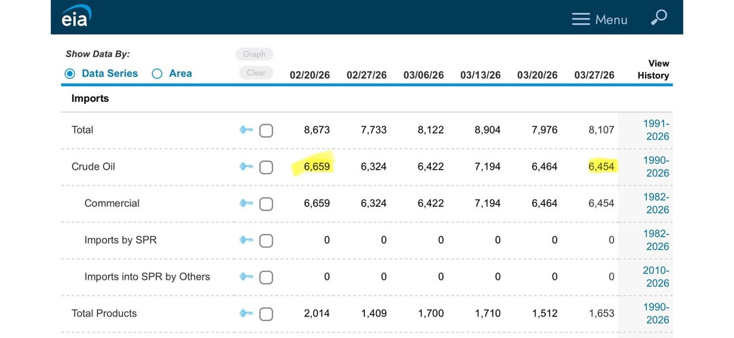
Task: Open the hamburger Menu
Action: point(599,20)
